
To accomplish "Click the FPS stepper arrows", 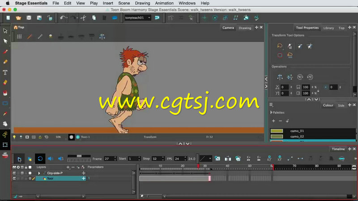I will click(x=185, y=159).
